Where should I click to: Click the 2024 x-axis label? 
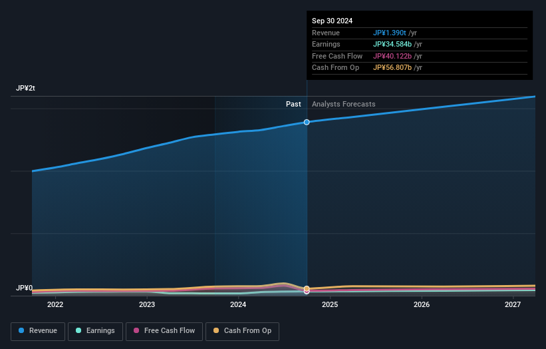[x=238, y=305]
